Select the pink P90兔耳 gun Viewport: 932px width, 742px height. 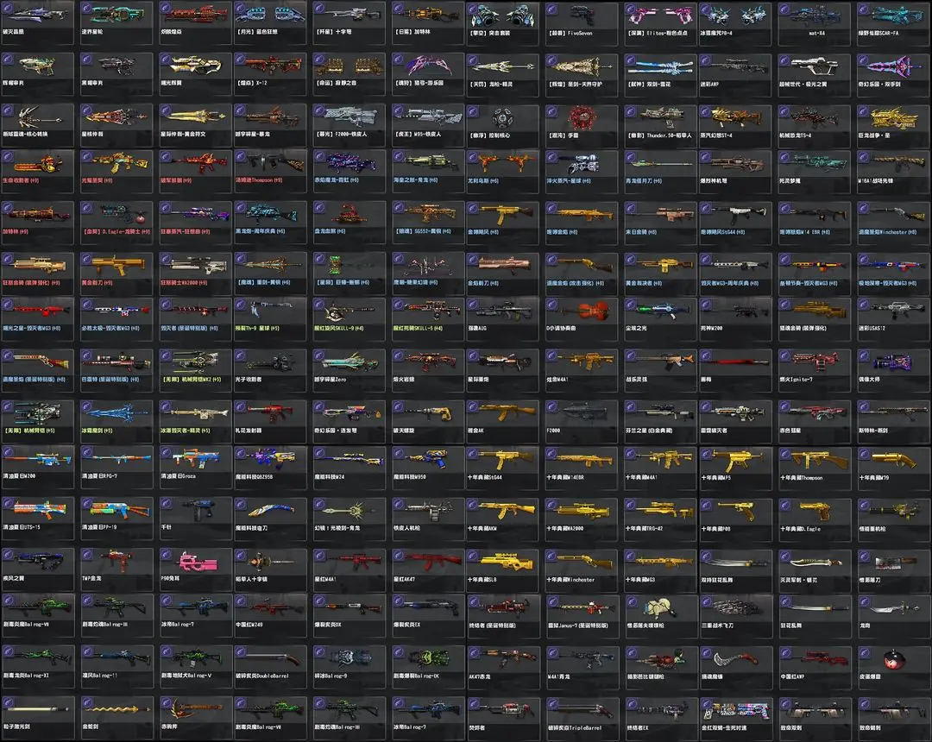coord(195,569)
